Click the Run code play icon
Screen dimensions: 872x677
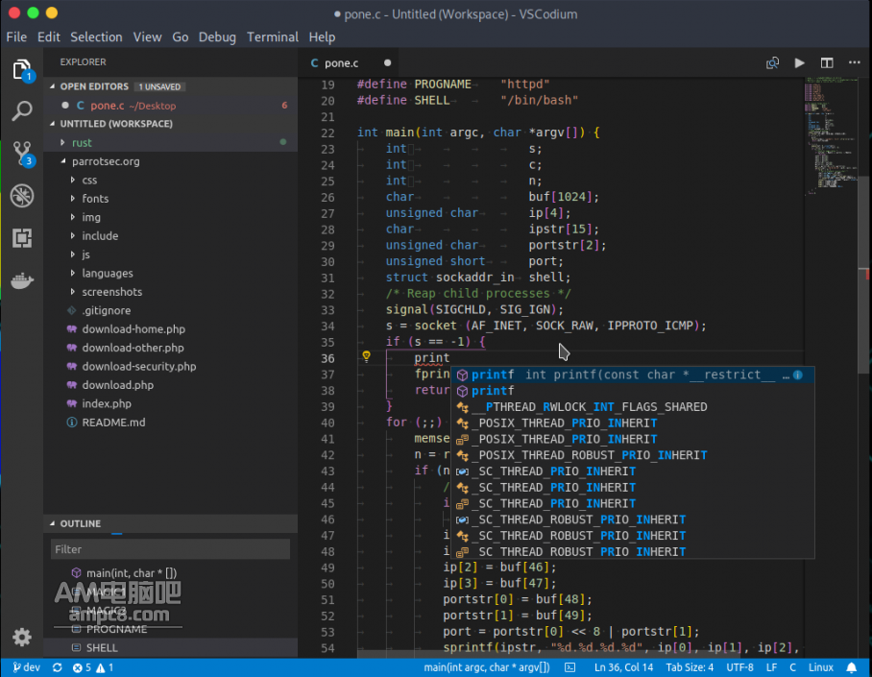pos(799,62)
